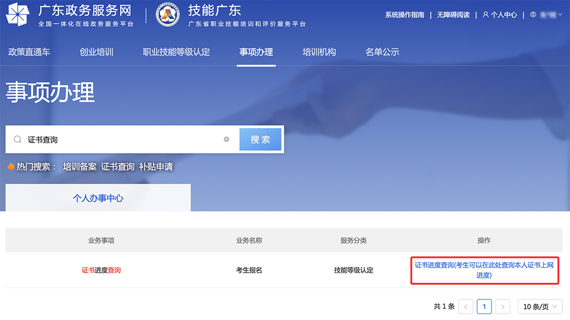Go to previous page with left arrow
570x320 pixels.
point(466,307)
